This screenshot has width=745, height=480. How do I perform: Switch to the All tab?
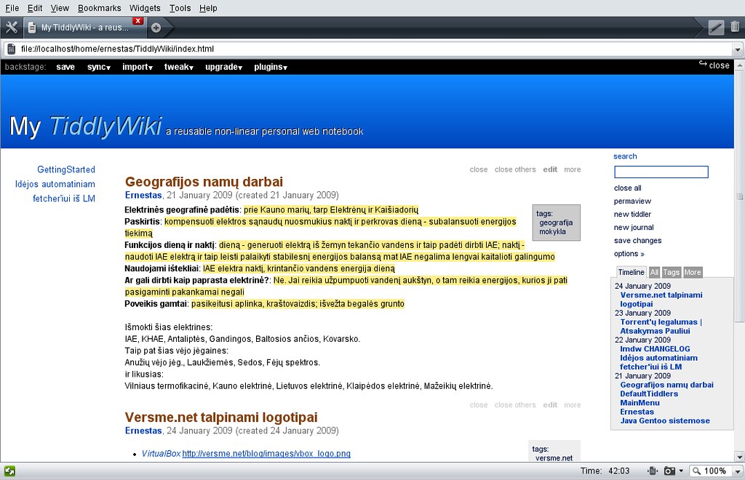coord(654,272)
